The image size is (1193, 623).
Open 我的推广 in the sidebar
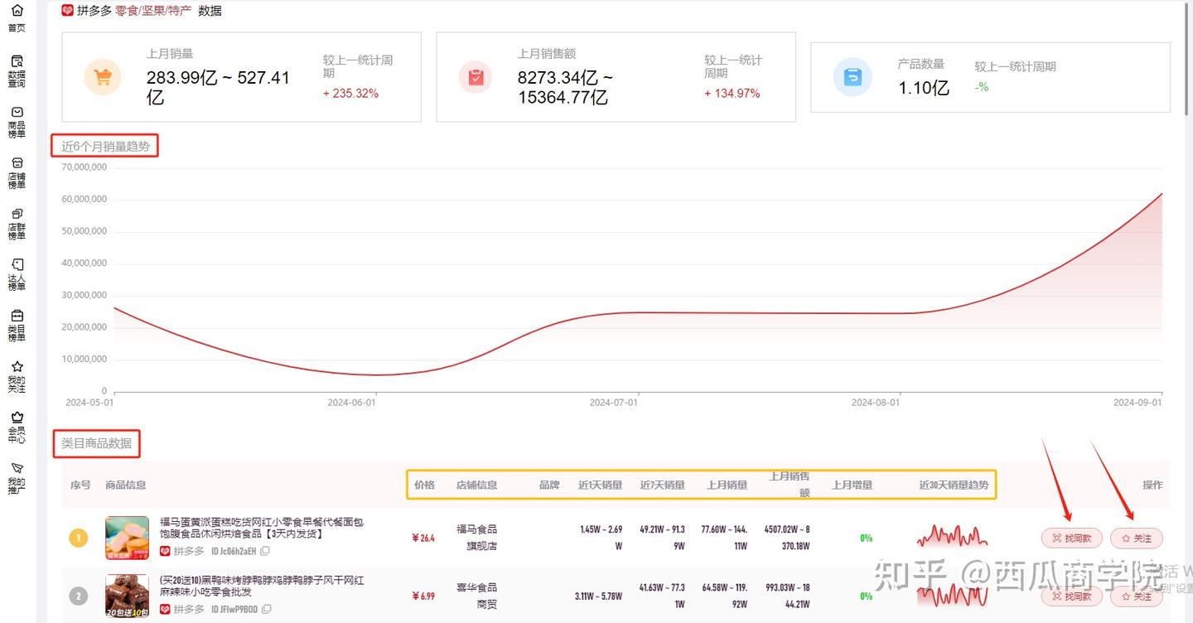click(17, 478)
